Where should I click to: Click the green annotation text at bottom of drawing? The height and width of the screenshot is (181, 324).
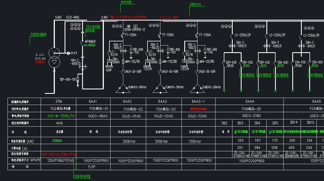point(82,177)
